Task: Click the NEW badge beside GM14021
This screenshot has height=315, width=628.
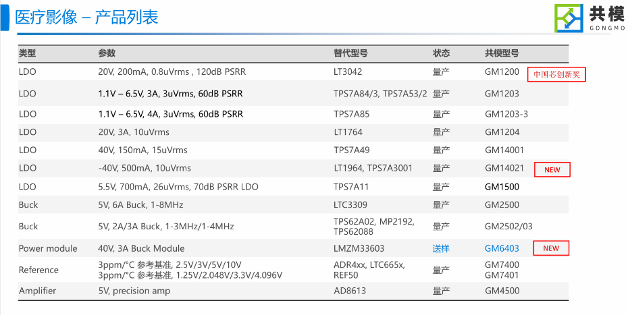Action: [552, 170]
